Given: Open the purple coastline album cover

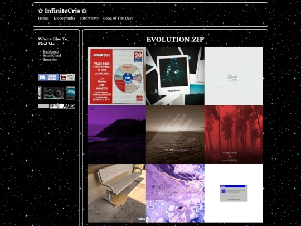Looking at the screenshot, I should [x=116, y=134].
